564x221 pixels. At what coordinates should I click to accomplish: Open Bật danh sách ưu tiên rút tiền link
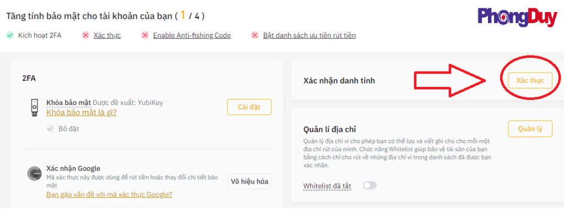tap(309, 35)
